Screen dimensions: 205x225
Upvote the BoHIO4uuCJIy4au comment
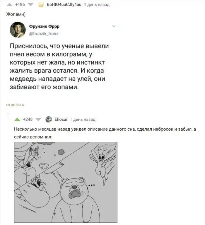(9, 5)
